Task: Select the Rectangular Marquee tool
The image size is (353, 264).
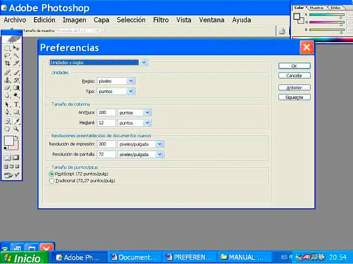Action: coord(7,48)
